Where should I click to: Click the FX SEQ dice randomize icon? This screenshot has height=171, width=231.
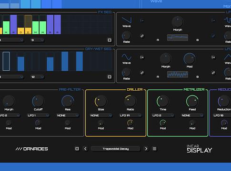point(110,40)
